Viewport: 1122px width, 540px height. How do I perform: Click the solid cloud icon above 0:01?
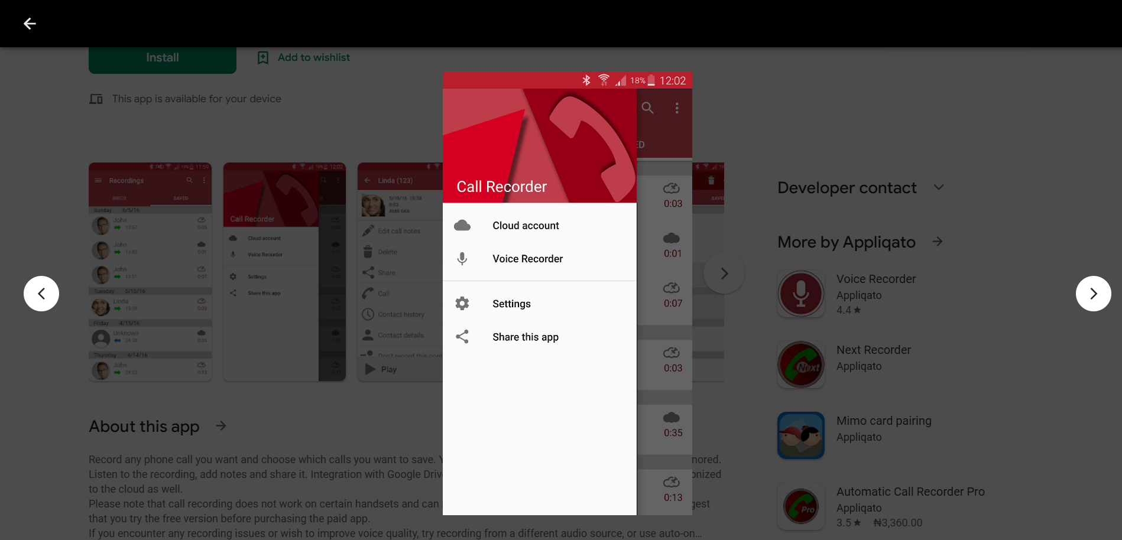click(672, 238)
